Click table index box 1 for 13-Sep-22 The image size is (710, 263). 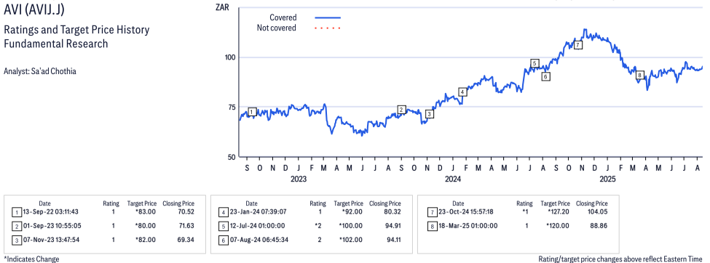[x=16, y=212]
